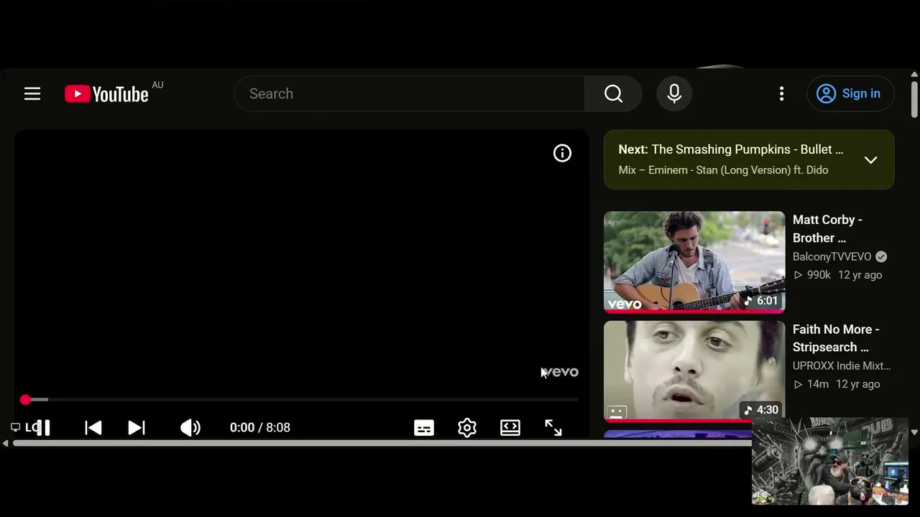
Task: Open the Matt Corby video thumbnail
Action: click(694, 262)
